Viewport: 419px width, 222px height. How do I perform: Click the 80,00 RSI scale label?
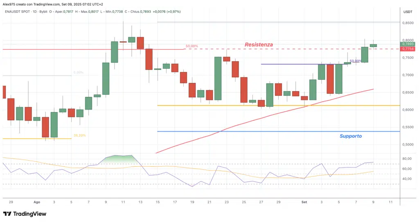pyautogui.click(x=407, y=159)
